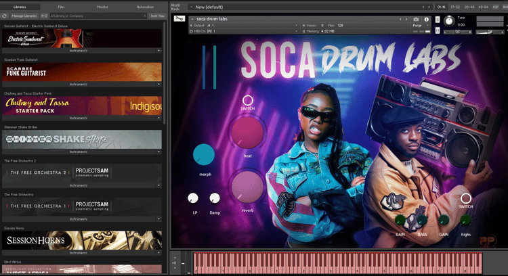Toggle A-Z library sorting

pyautogui.click(x=44, y=16)
